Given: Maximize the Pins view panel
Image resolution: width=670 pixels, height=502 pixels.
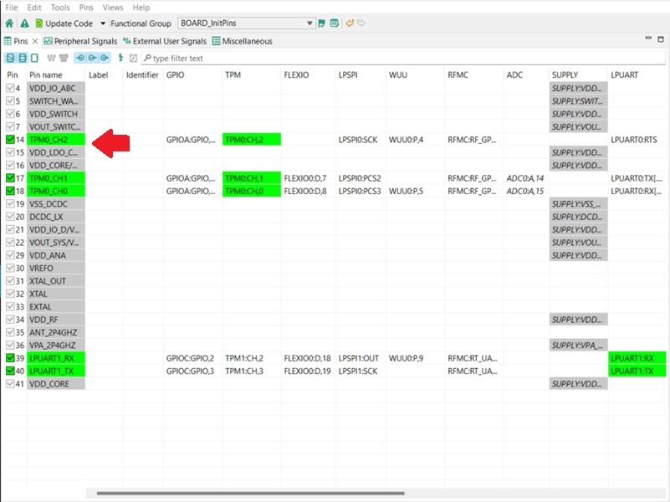Looking at the screenshot, I should coord(661,39).
